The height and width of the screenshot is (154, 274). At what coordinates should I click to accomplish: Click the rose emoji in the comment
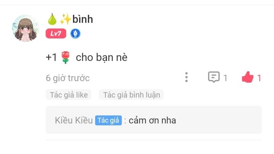pos(66,58)
